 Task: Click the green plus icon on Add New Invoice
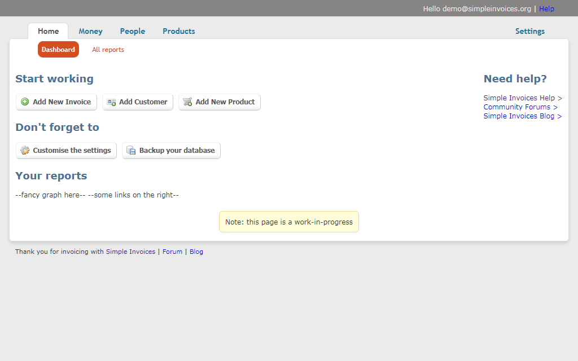coord(25,102)
